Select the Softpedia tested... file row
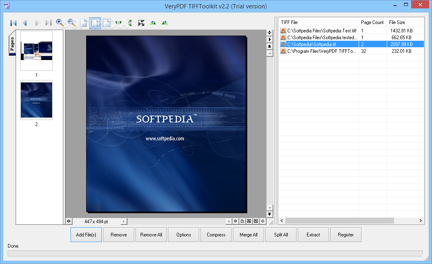 tap(352, 38)
